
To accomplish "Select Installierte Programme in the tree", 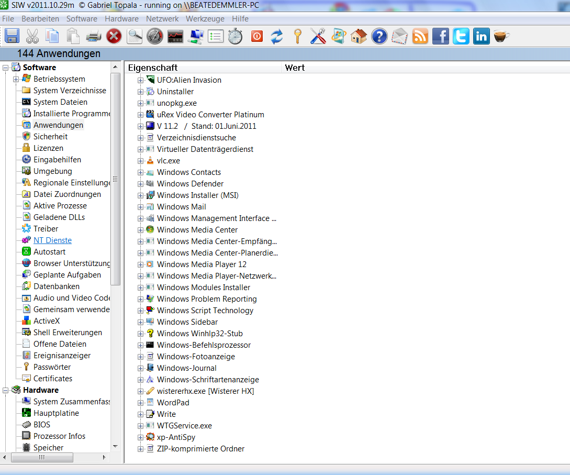I will [x=72, y=114].
